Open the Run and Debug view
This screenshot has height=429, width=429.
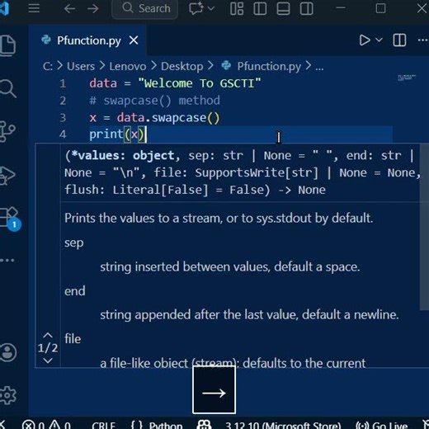point(7,175)
